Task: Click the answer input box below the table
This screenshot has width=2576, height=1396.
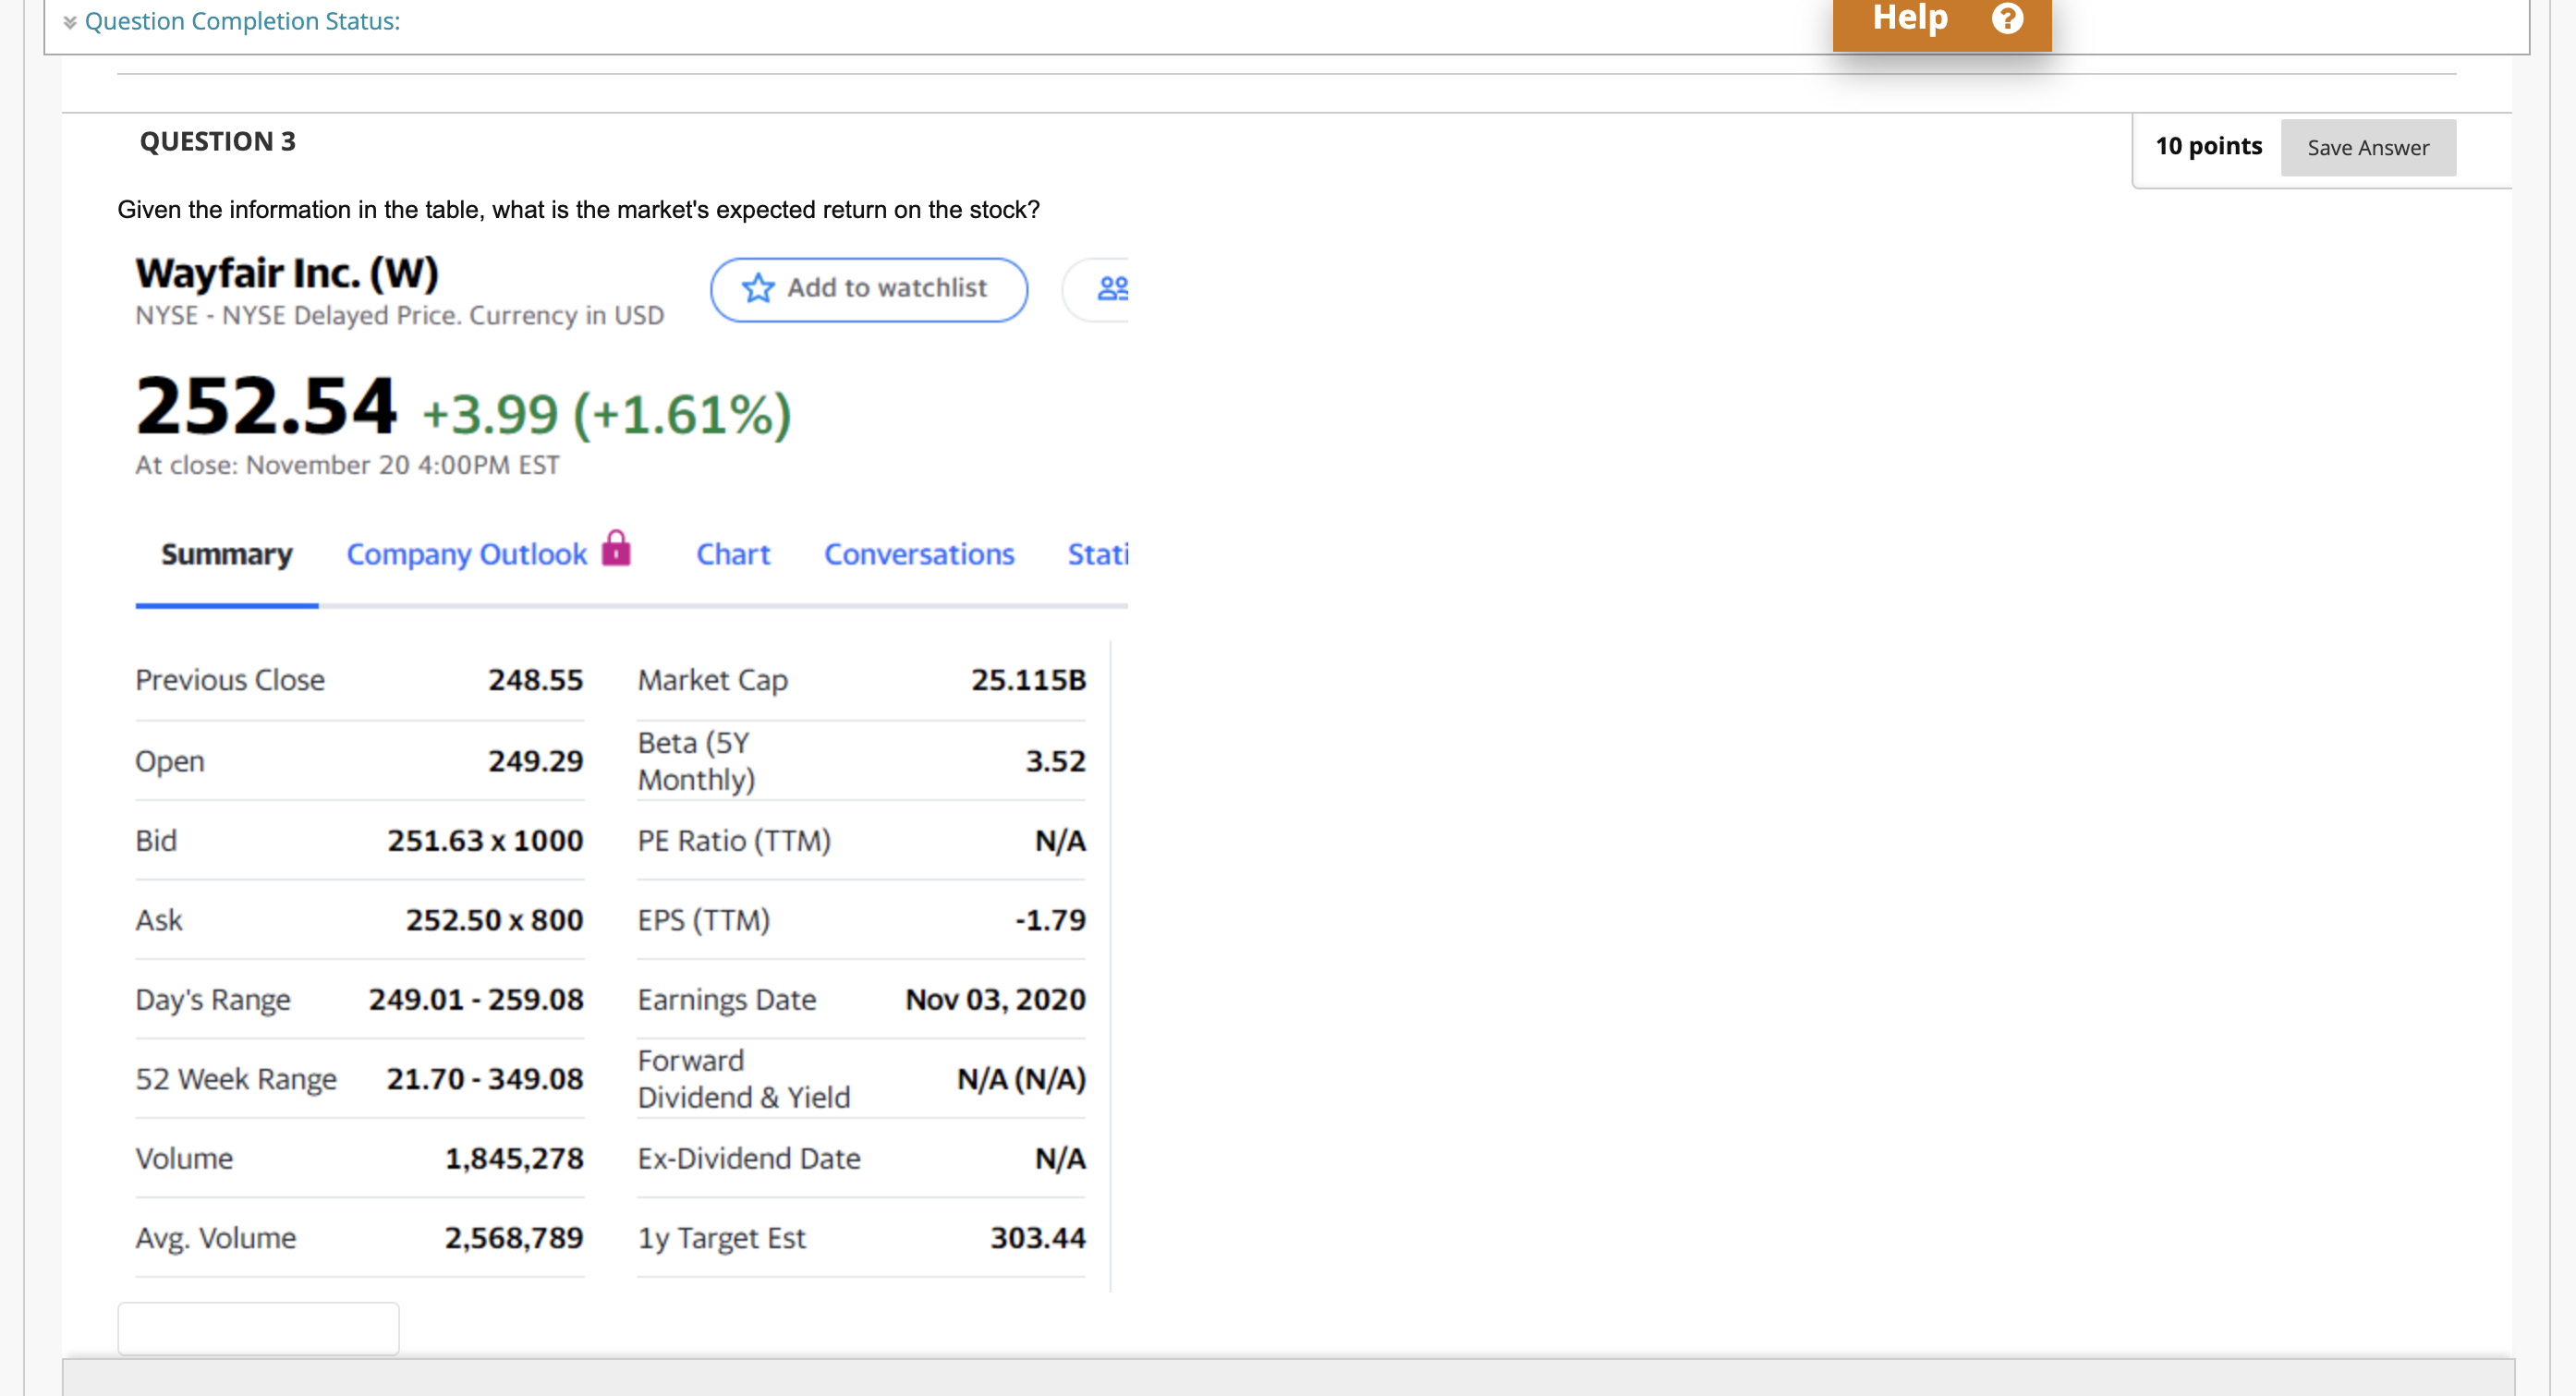Action: tap(257, 1328)
